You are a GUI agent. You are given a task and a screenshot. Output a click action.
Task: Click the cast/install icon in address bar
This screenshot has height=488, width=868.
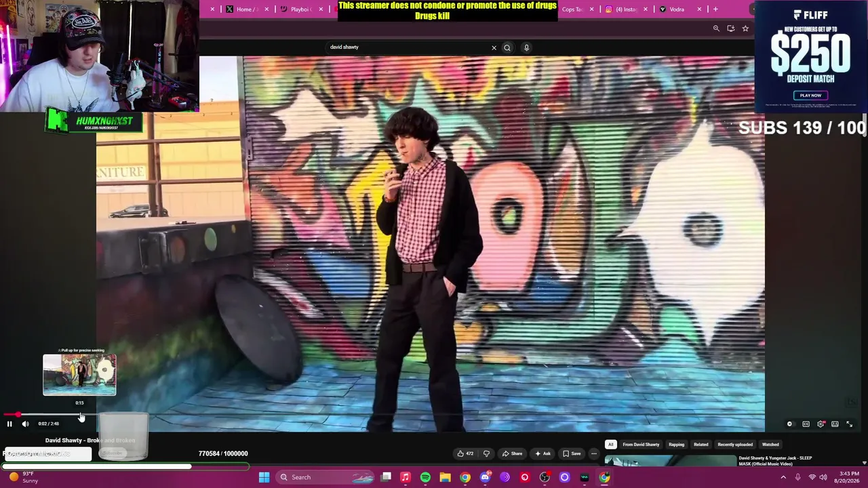[x=730, y=28]
